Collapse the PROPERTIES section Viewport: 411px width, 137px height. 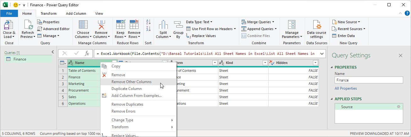[332, 67]
